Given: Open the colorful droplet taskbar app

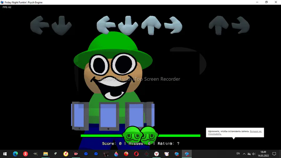Looking at the screenshot, I should 116,154.
